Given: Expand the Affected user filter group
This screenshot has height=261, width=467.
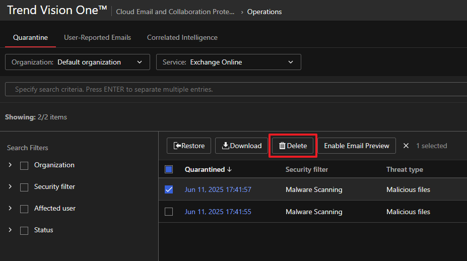Looking at the screenshot, I should tap(10, 208).
